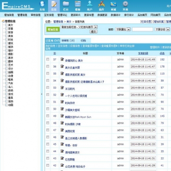The height and width of the screenshot is (171, 171).
Task: Open the 栏目 folder icon
Action: pos(66,6)
